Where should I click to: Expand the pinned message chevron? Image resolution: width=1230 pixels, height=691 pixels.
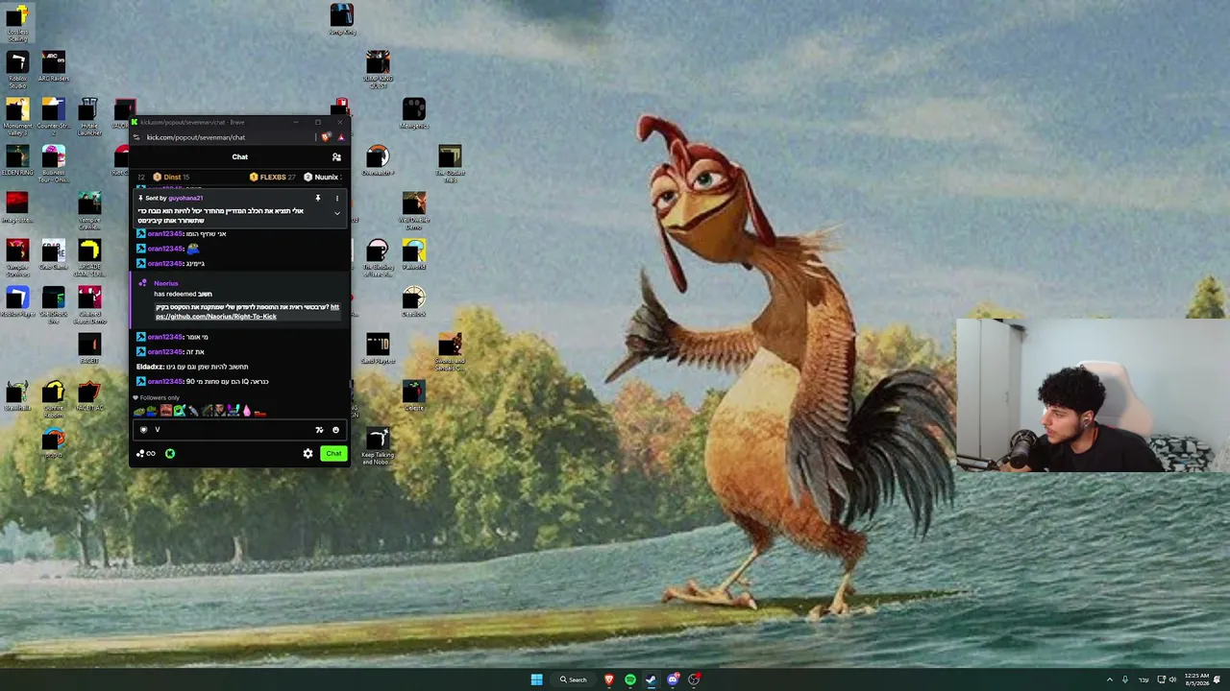[336, 213]
